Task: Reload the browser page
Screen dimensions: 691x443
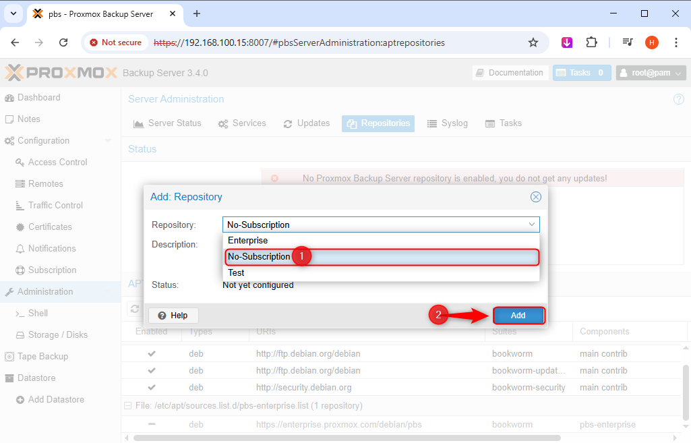Action: coord(63,42)
